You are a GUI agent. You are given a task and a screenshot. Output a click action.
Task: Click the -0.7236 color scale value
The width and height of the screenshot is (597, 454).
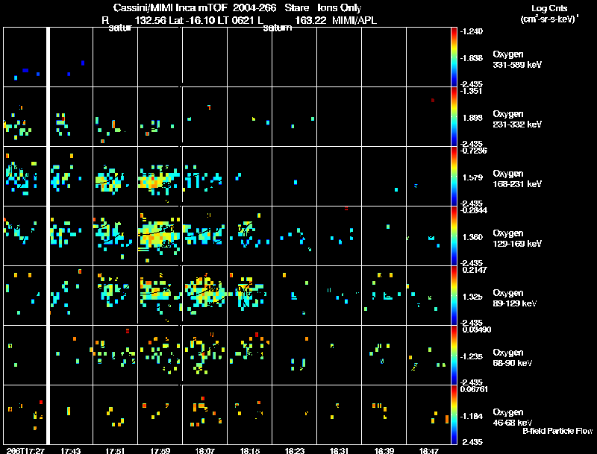click(x=473, y=151)
